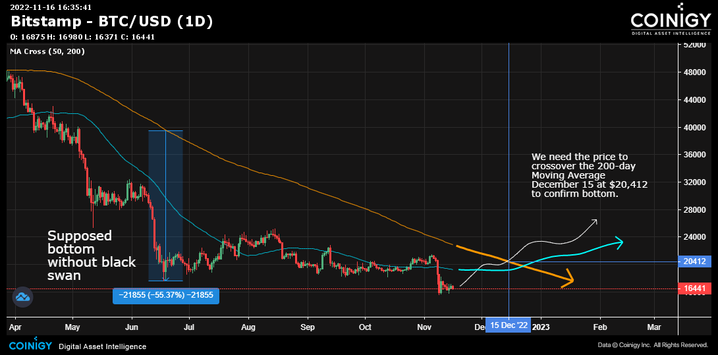
Task: Click the 44000 price axis label
Action: point(696,100)
